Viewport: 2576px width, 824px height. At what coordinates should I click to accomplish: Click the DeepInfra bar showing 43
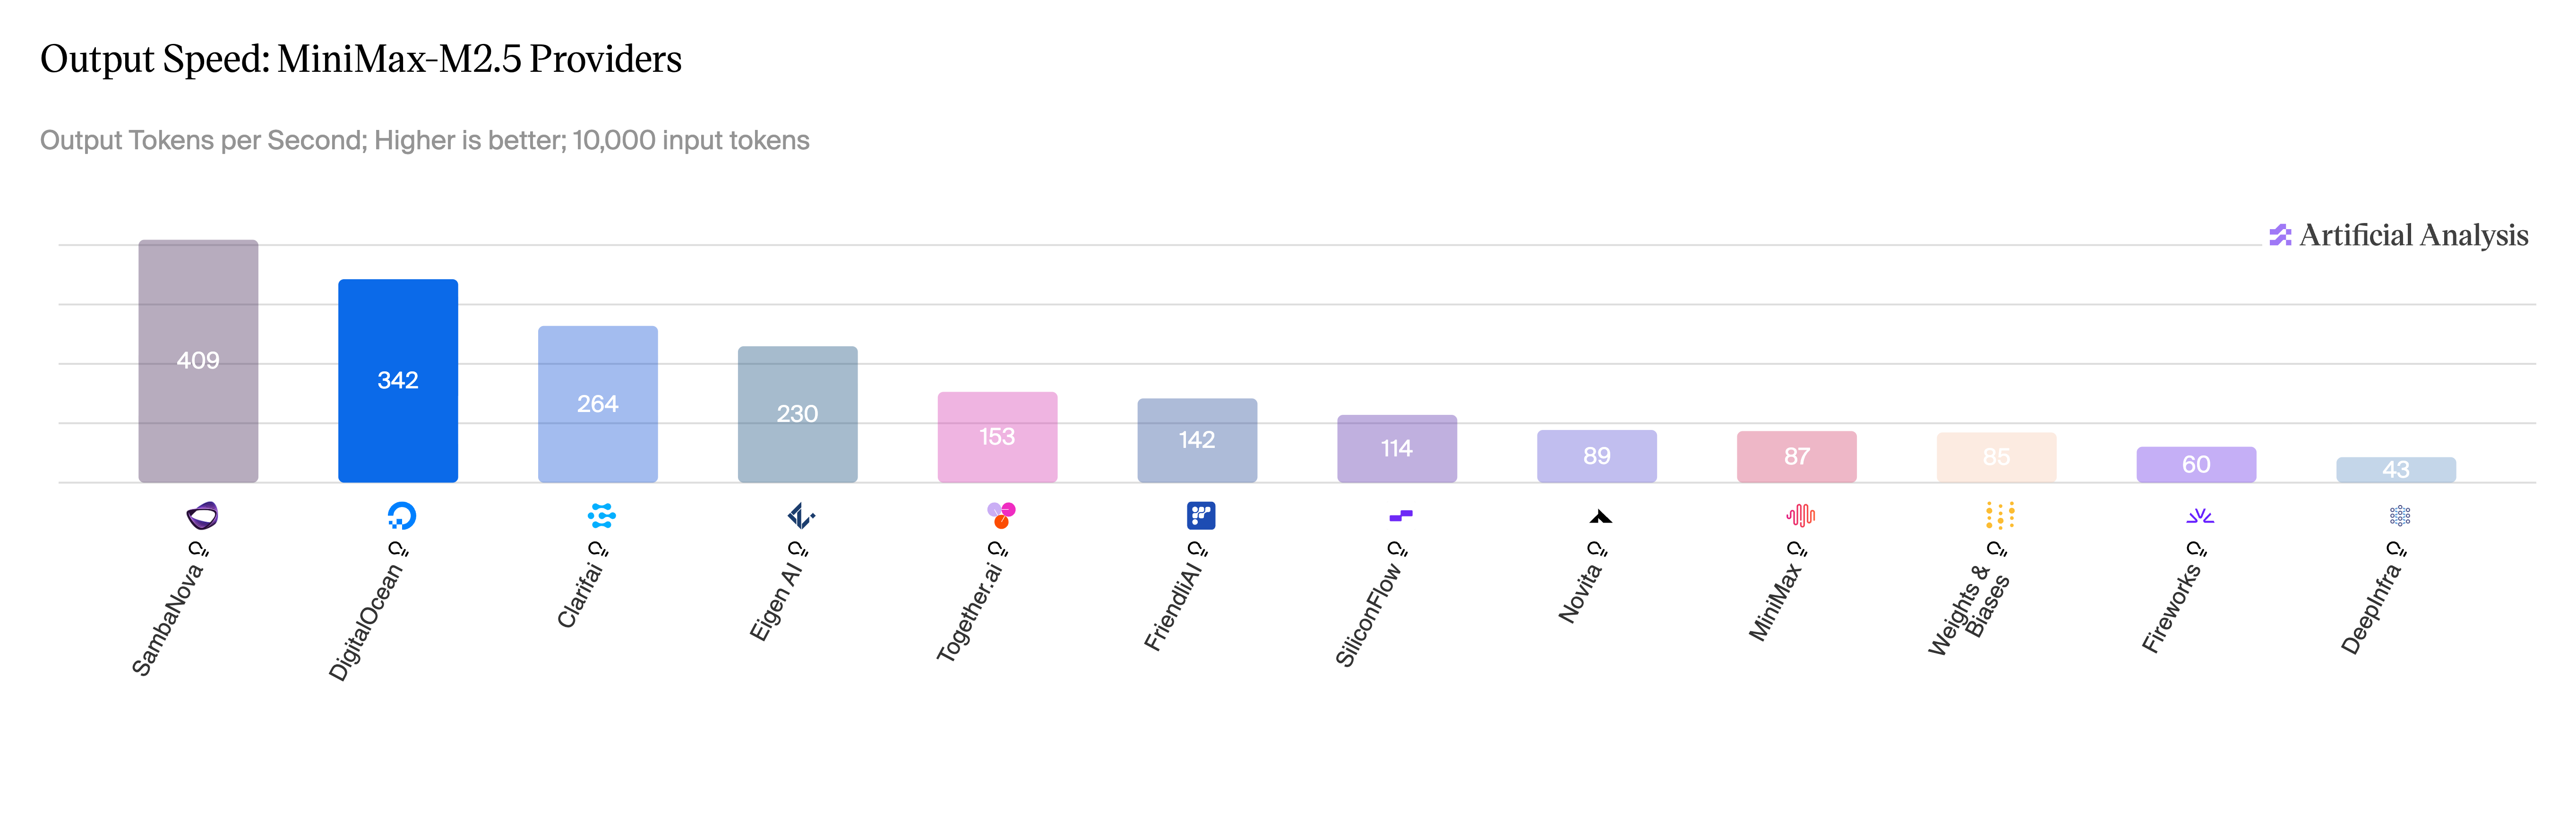pos(2395,470)
